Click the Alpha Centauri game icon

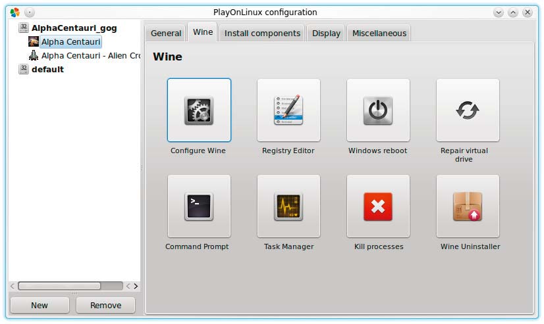coord(34,41)
